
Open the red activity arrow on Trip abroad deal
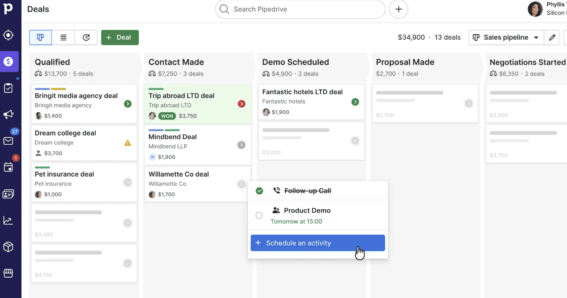tap(241, 104)
